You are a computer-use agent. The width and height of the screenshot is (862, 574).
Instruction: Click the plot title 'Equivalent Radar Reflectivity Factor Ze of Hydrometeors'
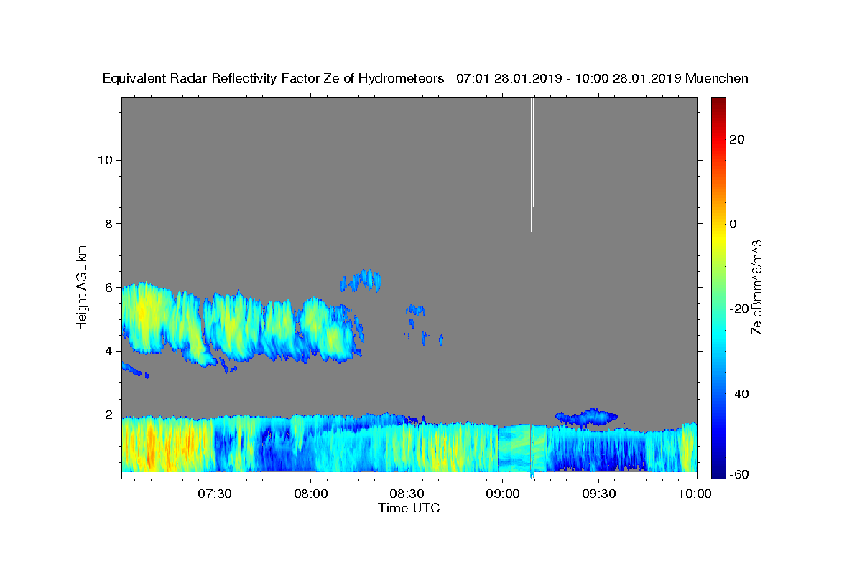(273, 79)
